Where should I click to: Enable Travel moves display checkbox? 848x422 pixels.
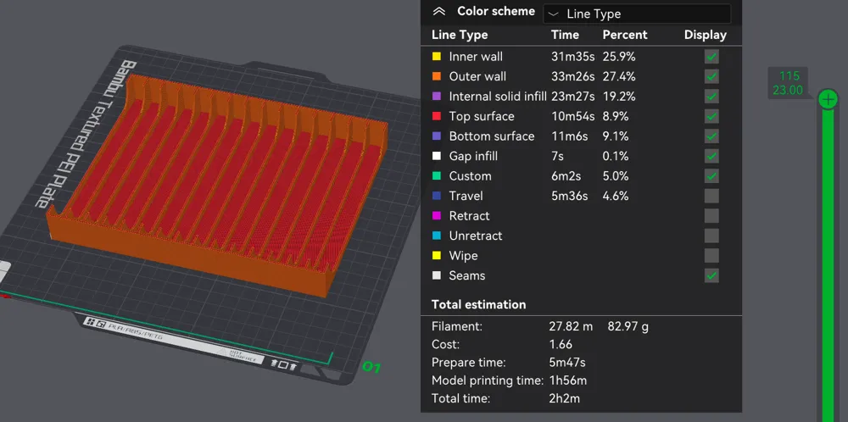(x=711, y=196)
